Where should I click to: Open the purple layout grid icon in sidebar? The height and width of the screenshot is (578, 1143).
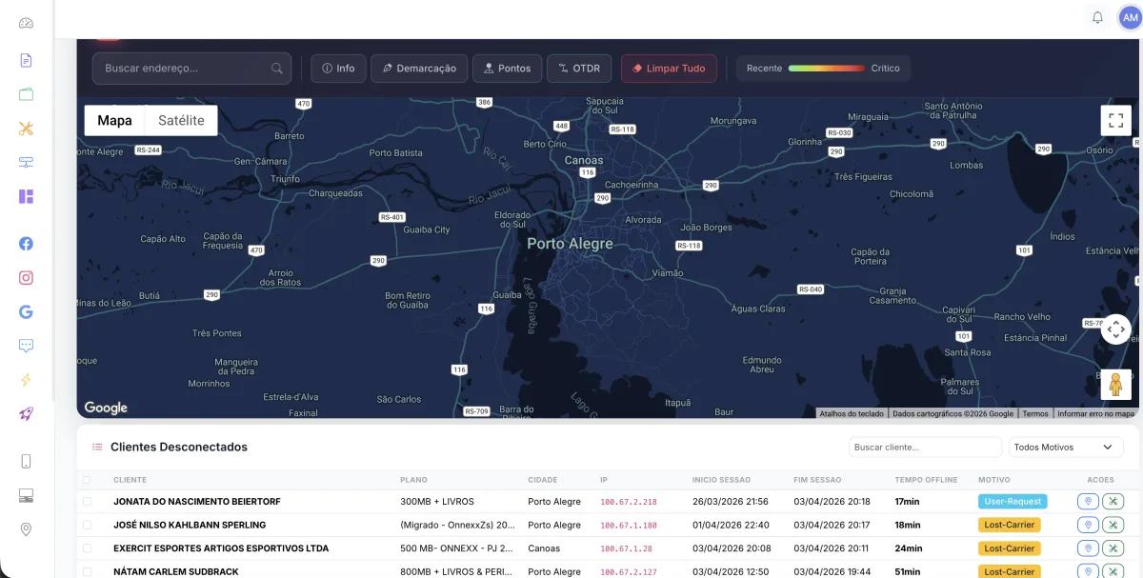(x=26, y=196)
